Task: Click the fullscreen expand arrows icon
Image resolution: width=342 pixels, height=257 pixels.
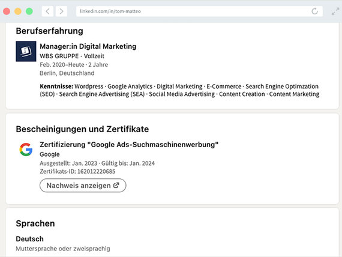Action: pyautogui.click(x=335, y=11)
